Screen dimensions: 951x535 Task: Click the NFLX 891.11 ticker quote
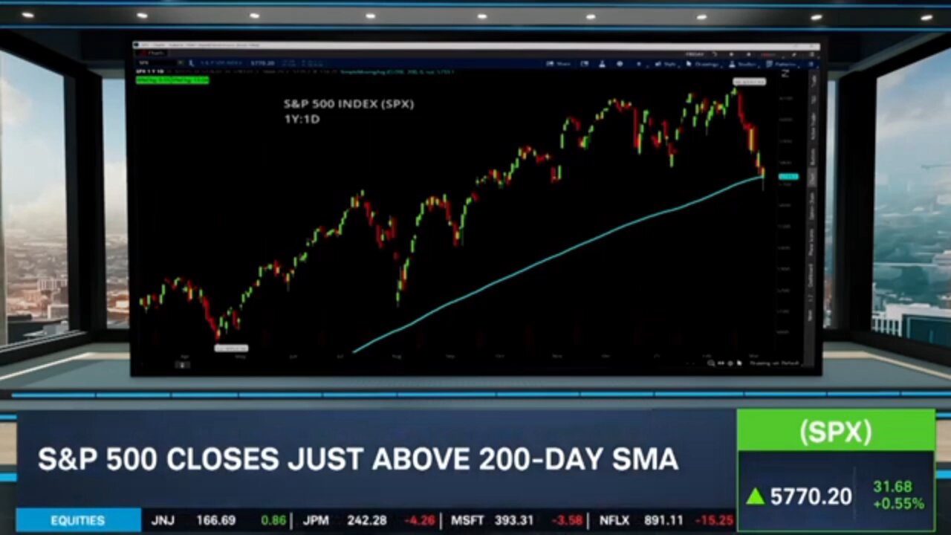(x=666, y=520)
